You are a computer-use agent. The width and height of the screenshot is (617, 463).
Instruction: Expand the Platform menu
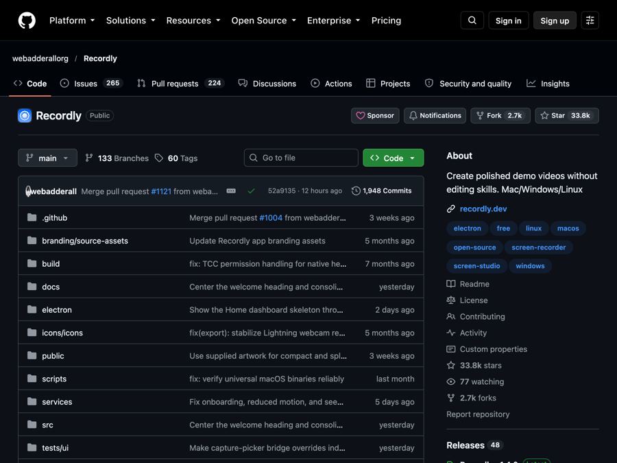(x=72, y=21)
